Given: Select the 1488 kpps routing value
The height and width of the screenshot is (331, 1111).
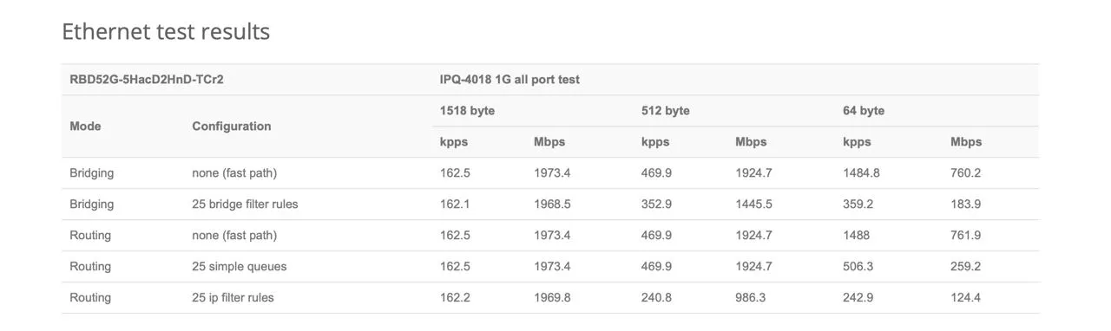Looking at the screenshot, I should tap(856, 236).
